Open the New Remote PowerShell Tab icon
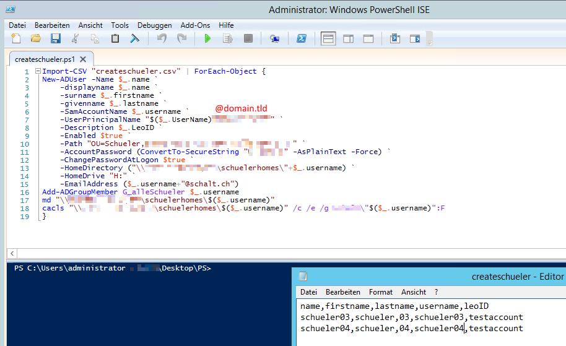Image resolution: width=566 pixels, height=346 pixels. 274,38
